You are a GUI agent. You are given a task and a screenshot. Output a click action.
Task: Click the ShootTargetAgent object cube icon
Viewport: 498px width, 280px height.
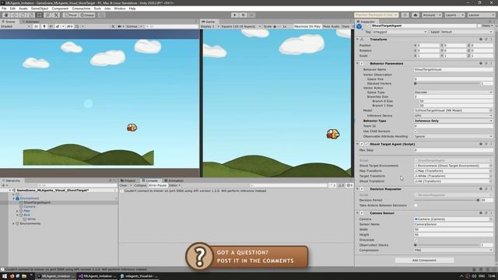(359, 26)
